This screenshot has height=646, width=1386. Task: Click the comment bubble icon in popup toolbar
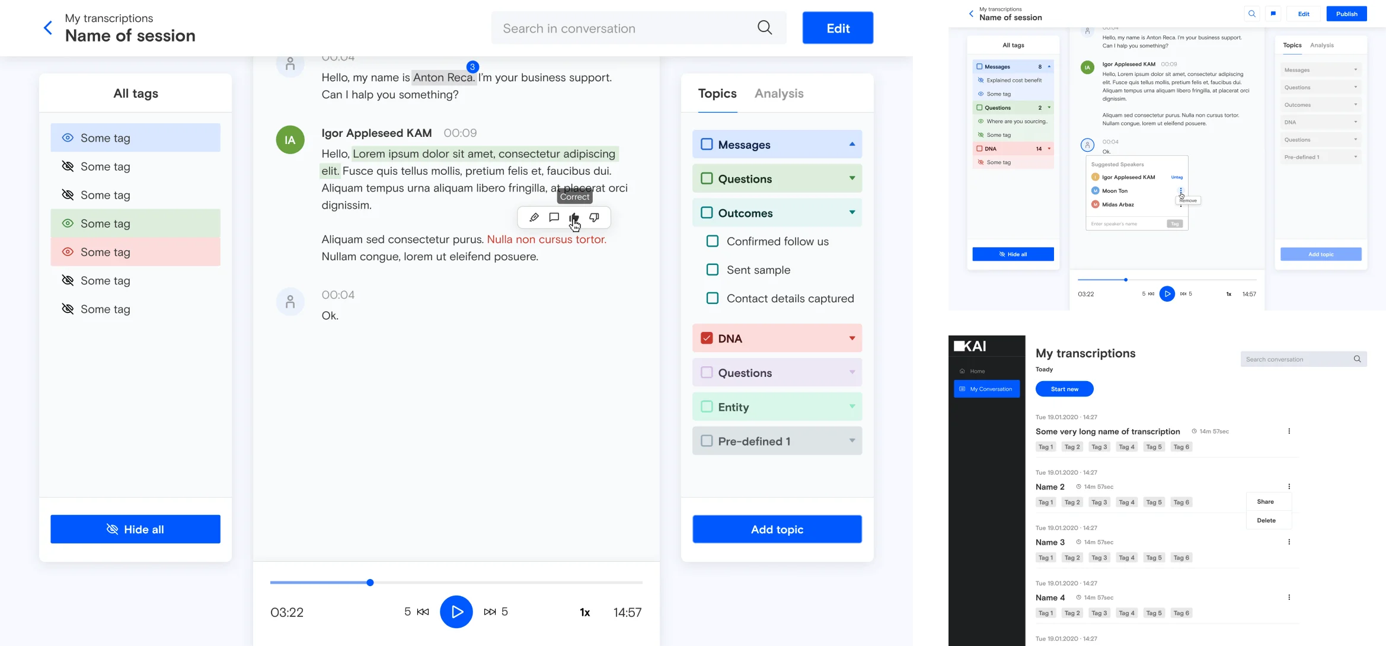(554, 218)
